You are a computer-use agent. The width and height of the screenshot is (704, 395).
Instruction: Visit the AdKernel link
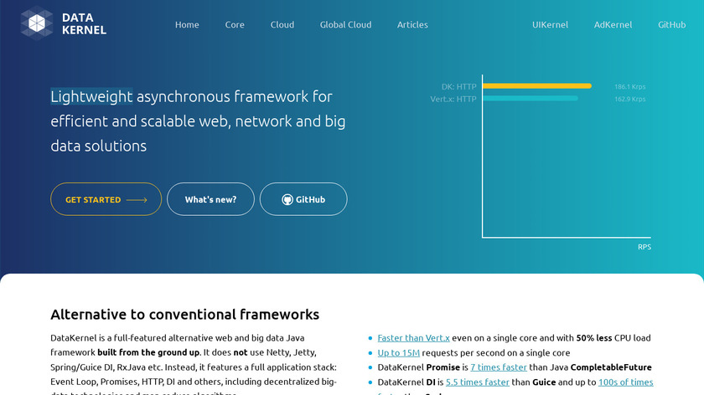coord(613,24)
